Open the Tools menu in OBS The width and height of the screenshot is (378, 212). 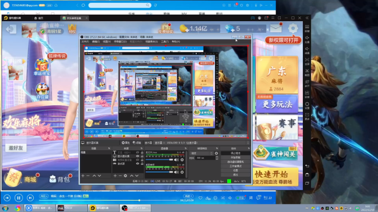coord(164,41)
